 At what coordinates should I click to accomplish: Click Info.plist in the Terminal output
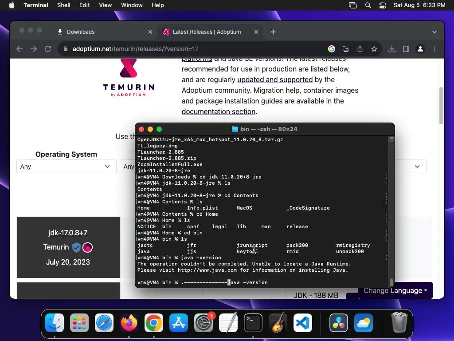click(x=202, y=208)
